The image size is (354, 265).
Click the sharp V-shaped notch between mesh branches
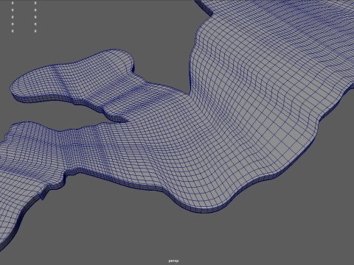pos(189,92)
